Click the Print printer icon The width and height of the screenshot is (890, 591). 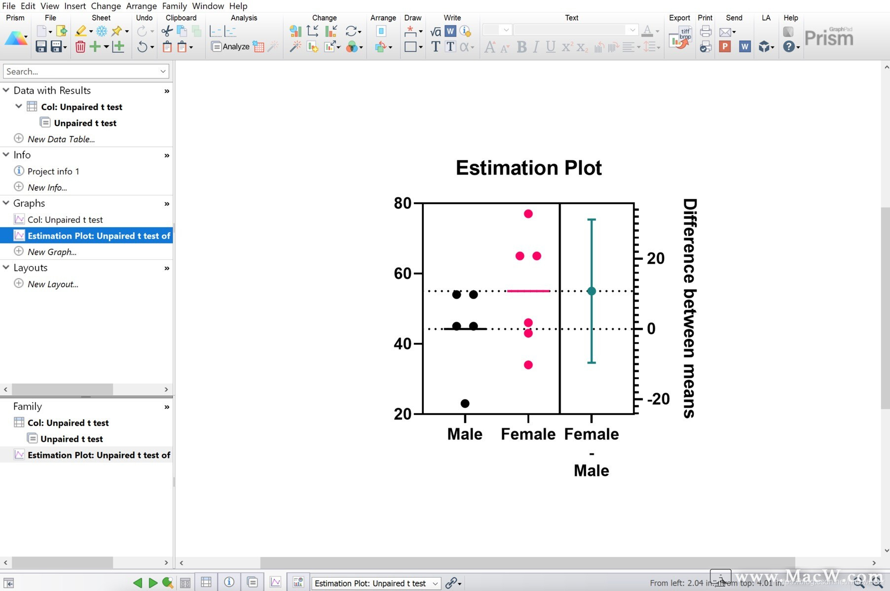(705, 31)
